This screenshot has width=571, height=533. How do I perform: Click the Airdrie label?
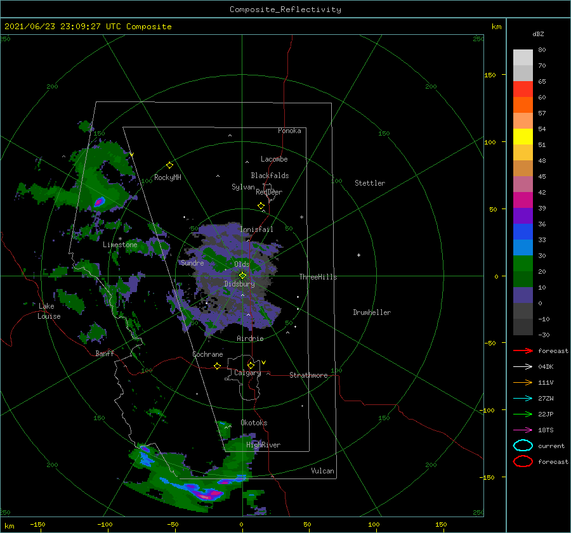(250, 338)
